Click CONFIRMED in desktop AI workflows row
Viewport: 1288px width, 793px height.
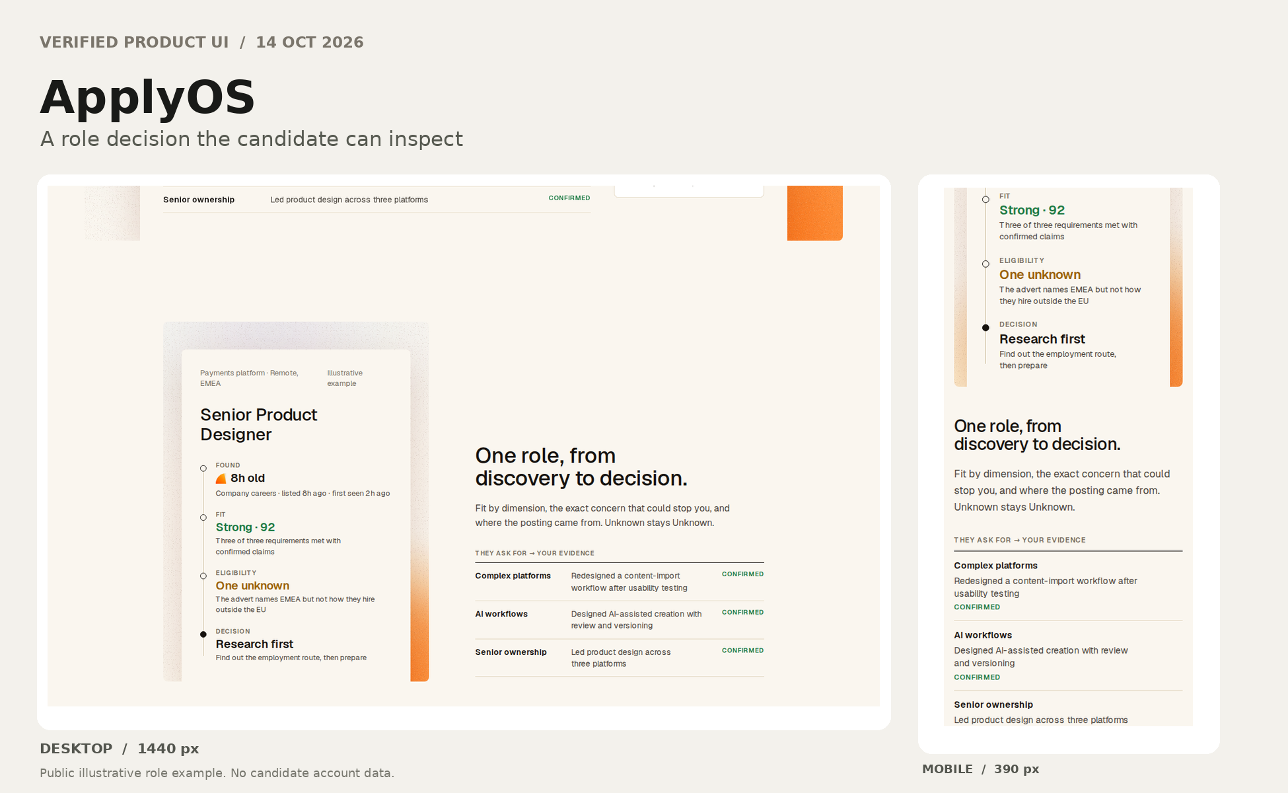coord(742,613)
